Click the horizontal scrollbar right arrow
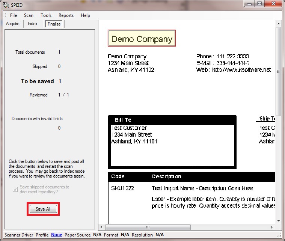This screenshot has width=285, height=241. 272,227
